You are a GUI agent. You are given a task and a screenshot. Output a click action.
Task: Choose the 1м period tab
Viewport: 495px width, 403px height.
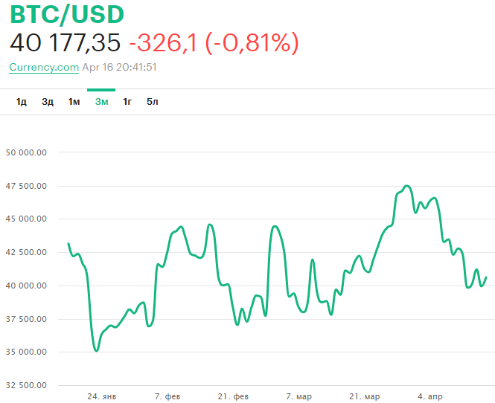74,102
